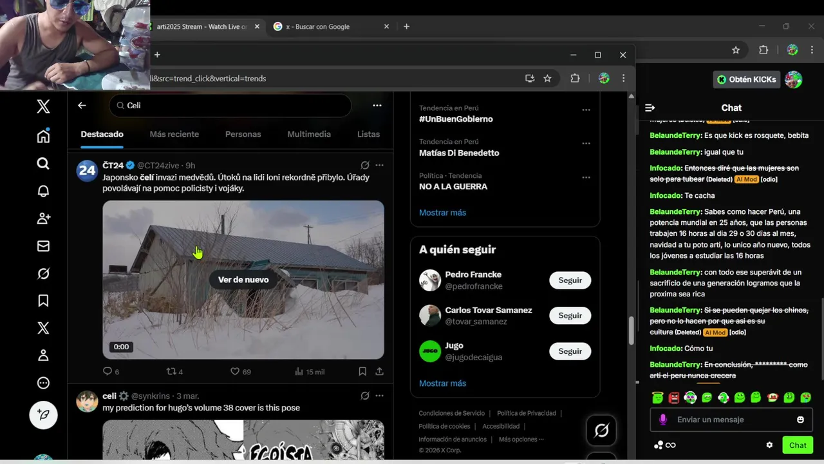View analytics of the ČT24 post

[x=309, y=371]
